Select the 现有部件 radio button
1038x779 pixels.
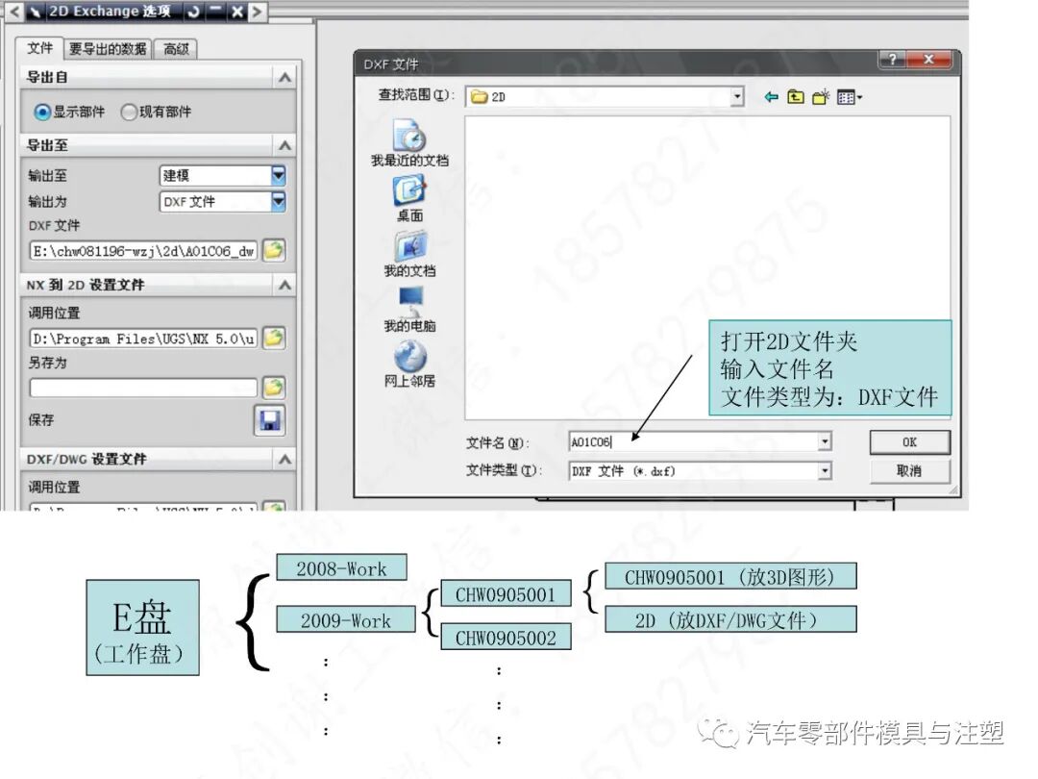coord(129,111)
